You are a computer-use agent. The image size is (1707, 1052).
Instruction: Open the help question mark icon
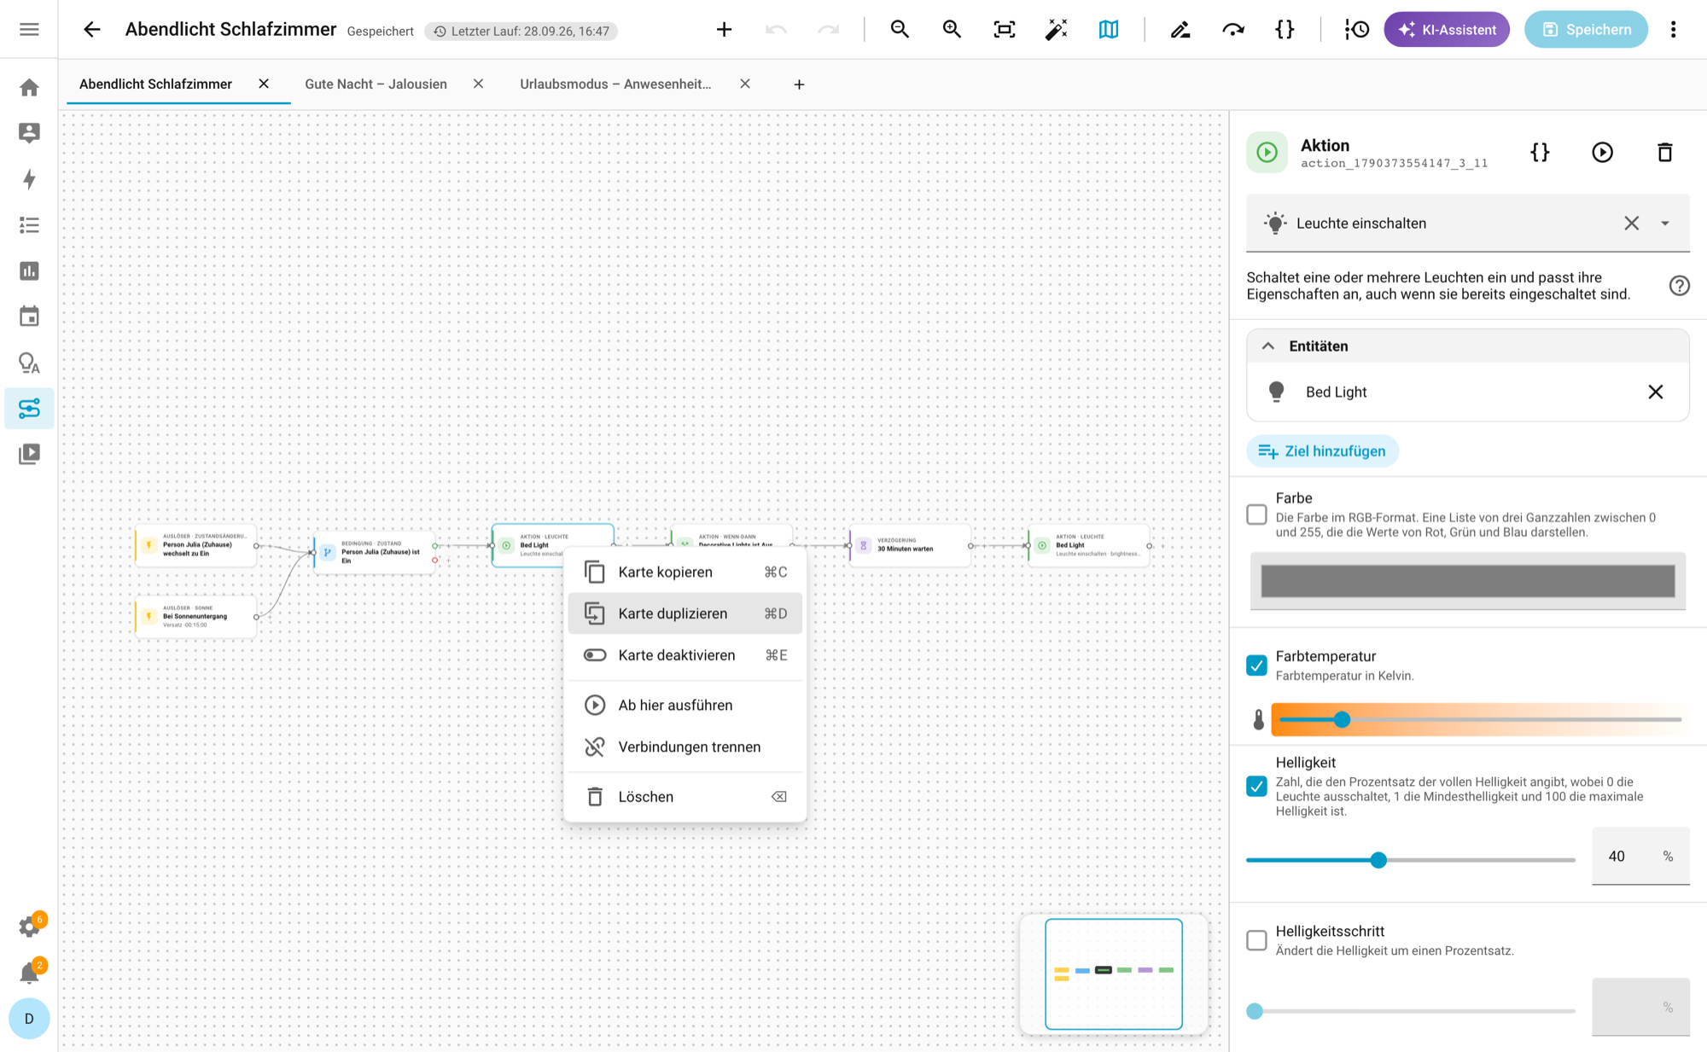tap(1679, 286)
